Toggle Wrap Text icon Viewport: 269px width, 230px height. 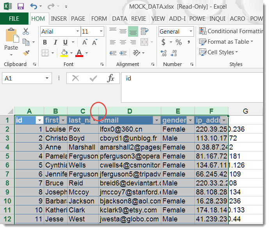pyautogui.click(x=144, y=31)
